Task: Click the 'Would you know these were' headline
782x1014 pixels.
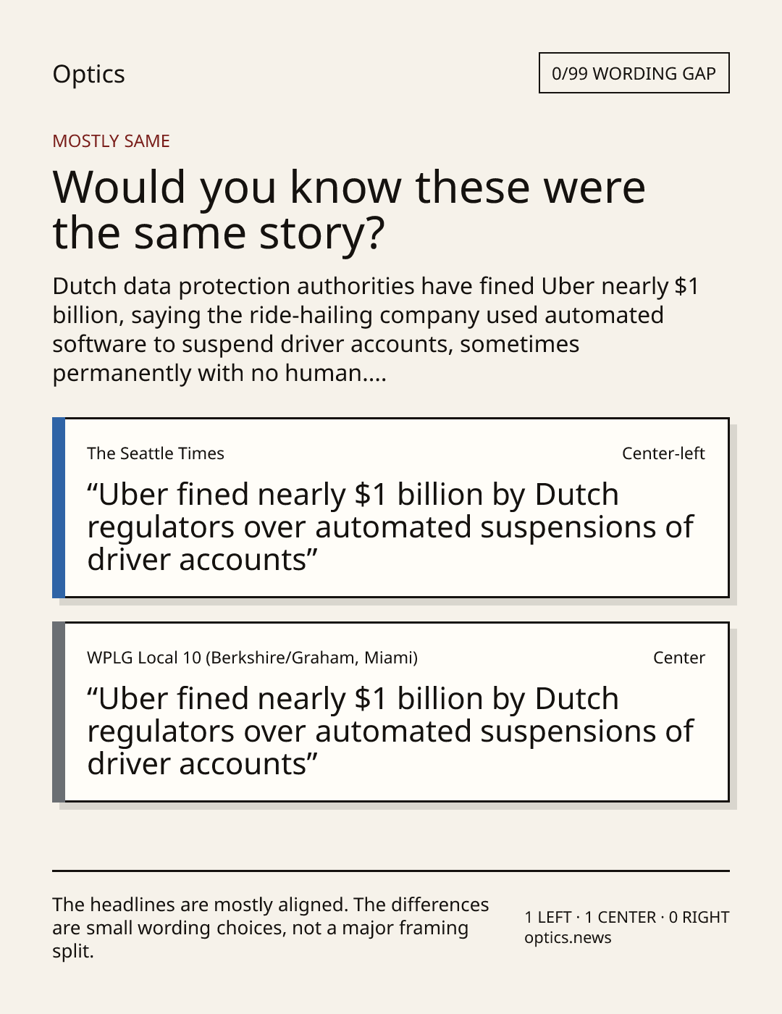Action: pos(349,187)
